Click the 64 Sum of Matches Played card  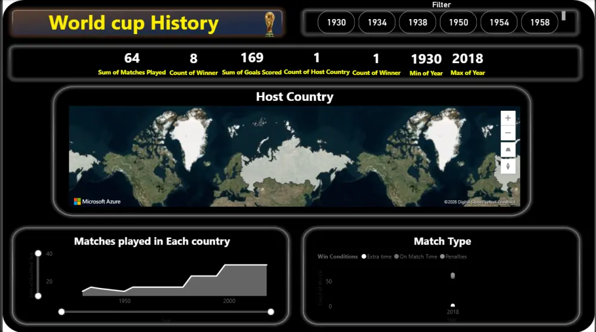click(132, 64)
